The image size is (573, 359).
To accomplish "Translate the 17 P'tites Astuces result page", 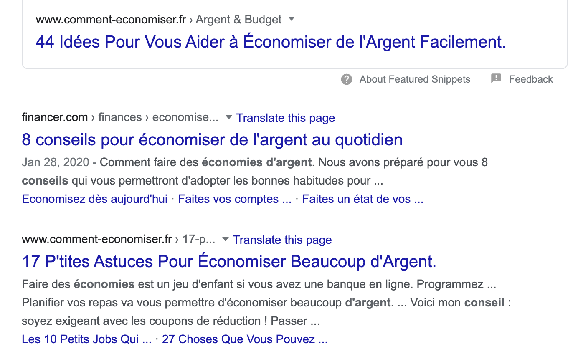I will point(282,240).
